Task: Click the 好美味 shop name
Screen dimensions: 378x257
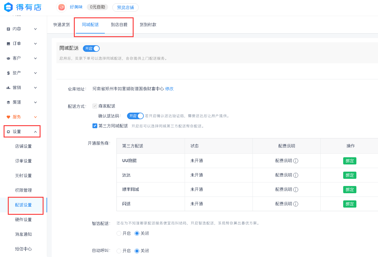Action: (x=76, y=7)
